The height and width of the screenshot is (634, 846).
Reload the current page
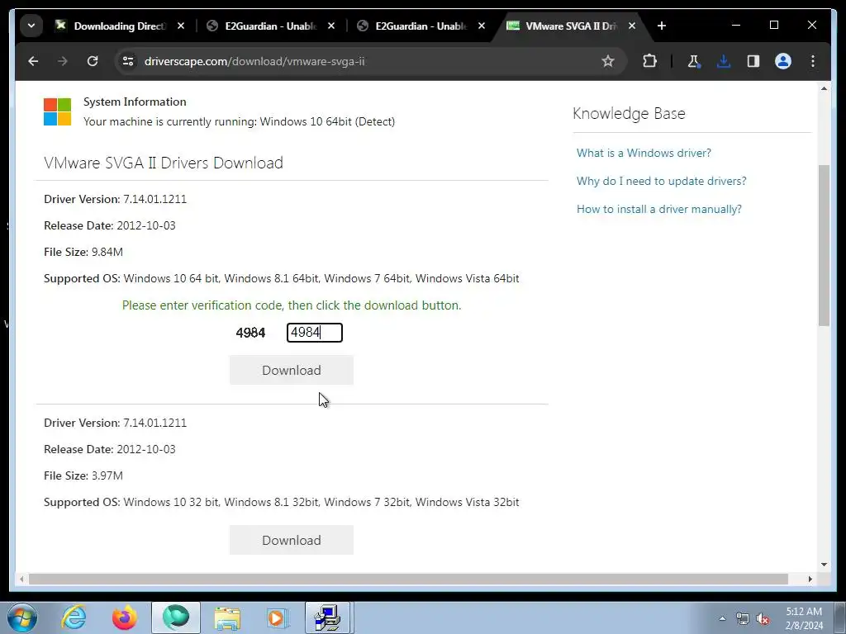click(93, 61)
